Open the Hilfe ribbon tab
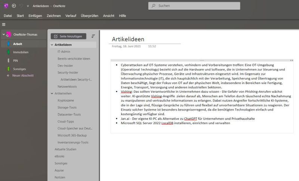Image resolution: width=299 pixels, height=181 pixels. coord(123,16)
